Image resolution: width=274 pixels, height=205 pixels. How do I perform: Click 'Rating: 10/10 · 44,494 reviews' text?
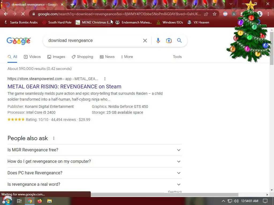coord(51,120)
